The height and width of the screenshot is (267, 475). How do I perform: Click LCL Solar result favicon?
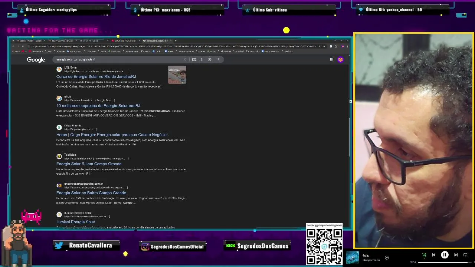pos(59,69)
